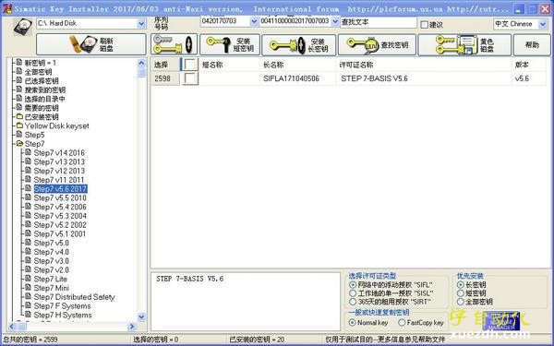Select single workplace license SISL radio
Image resolution: width=554 pixels, height=346 pixels.
click(x=353, y=293)
